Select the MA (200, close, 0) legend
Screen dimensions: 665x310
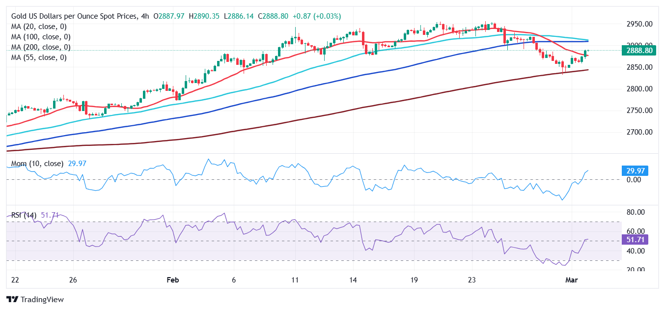tap(41, 47)
